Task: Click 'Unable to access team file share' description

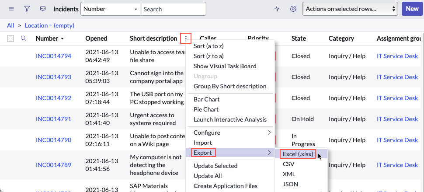Action: coord(157,56)
